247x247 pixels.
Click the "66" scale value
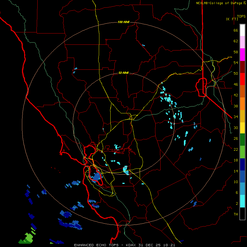[x=236, y=30]
